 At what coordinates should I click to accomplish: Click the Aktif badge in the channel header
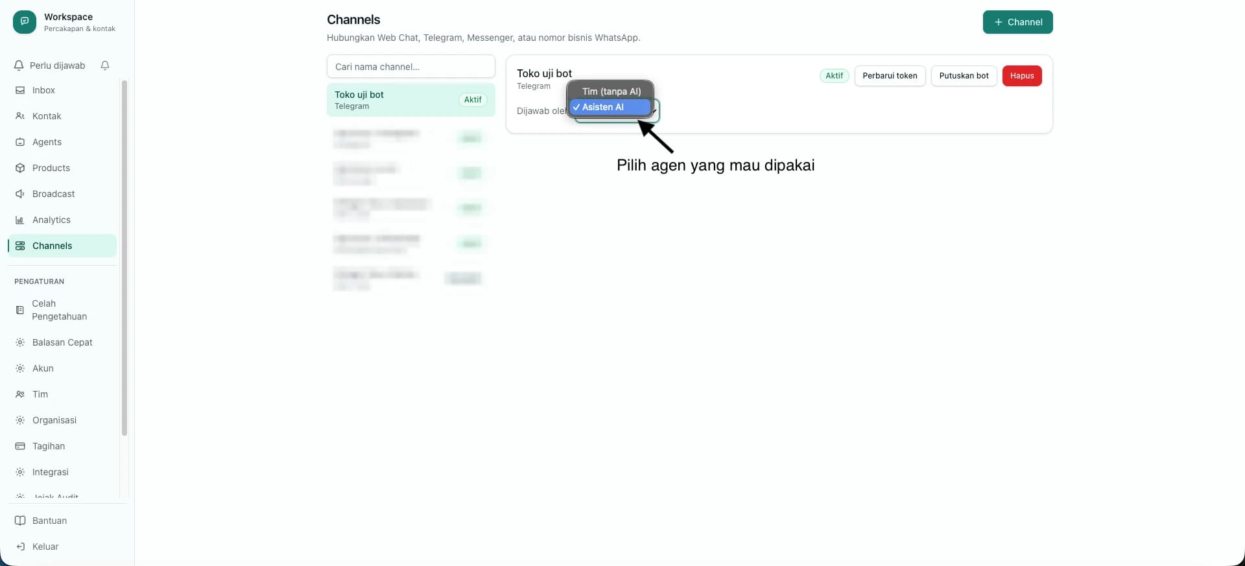[x=834, y=76]
